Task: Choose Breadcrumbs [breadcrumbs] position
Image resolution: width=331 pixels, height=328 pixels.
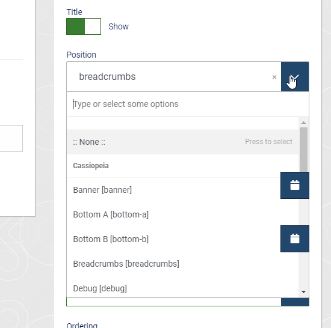Action: coord(182,264)
